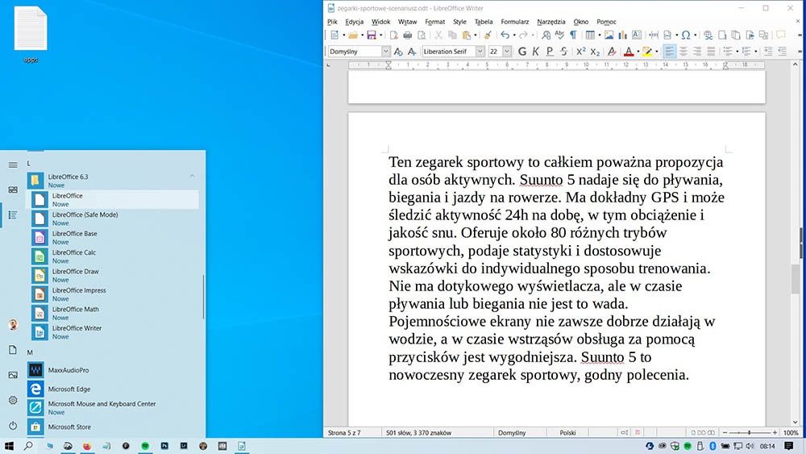806x454 pixels.
Task: Create new style from selection icon
Action: [x=412, y=52]
